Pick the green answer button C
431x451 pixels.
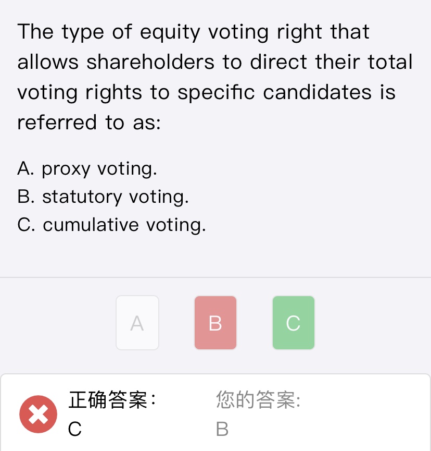(x=294, y=323)
